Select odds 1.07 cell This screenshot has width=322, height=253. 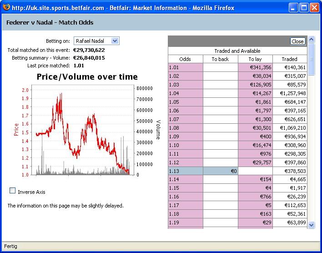[186, 119]
